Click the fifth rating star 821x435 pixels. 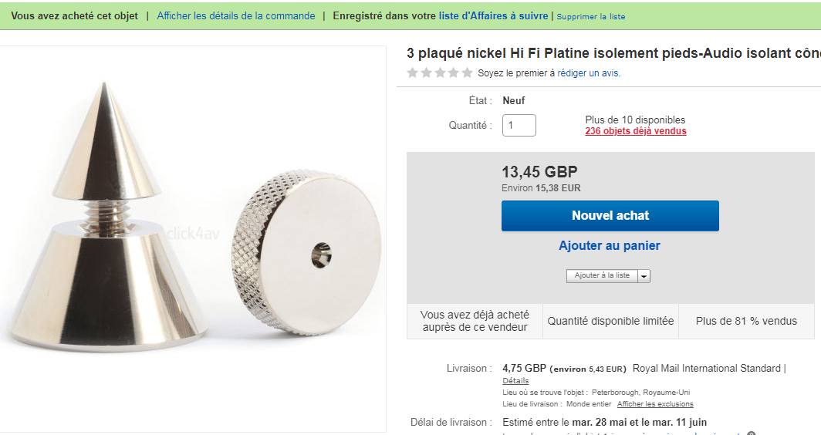point(467,73)
